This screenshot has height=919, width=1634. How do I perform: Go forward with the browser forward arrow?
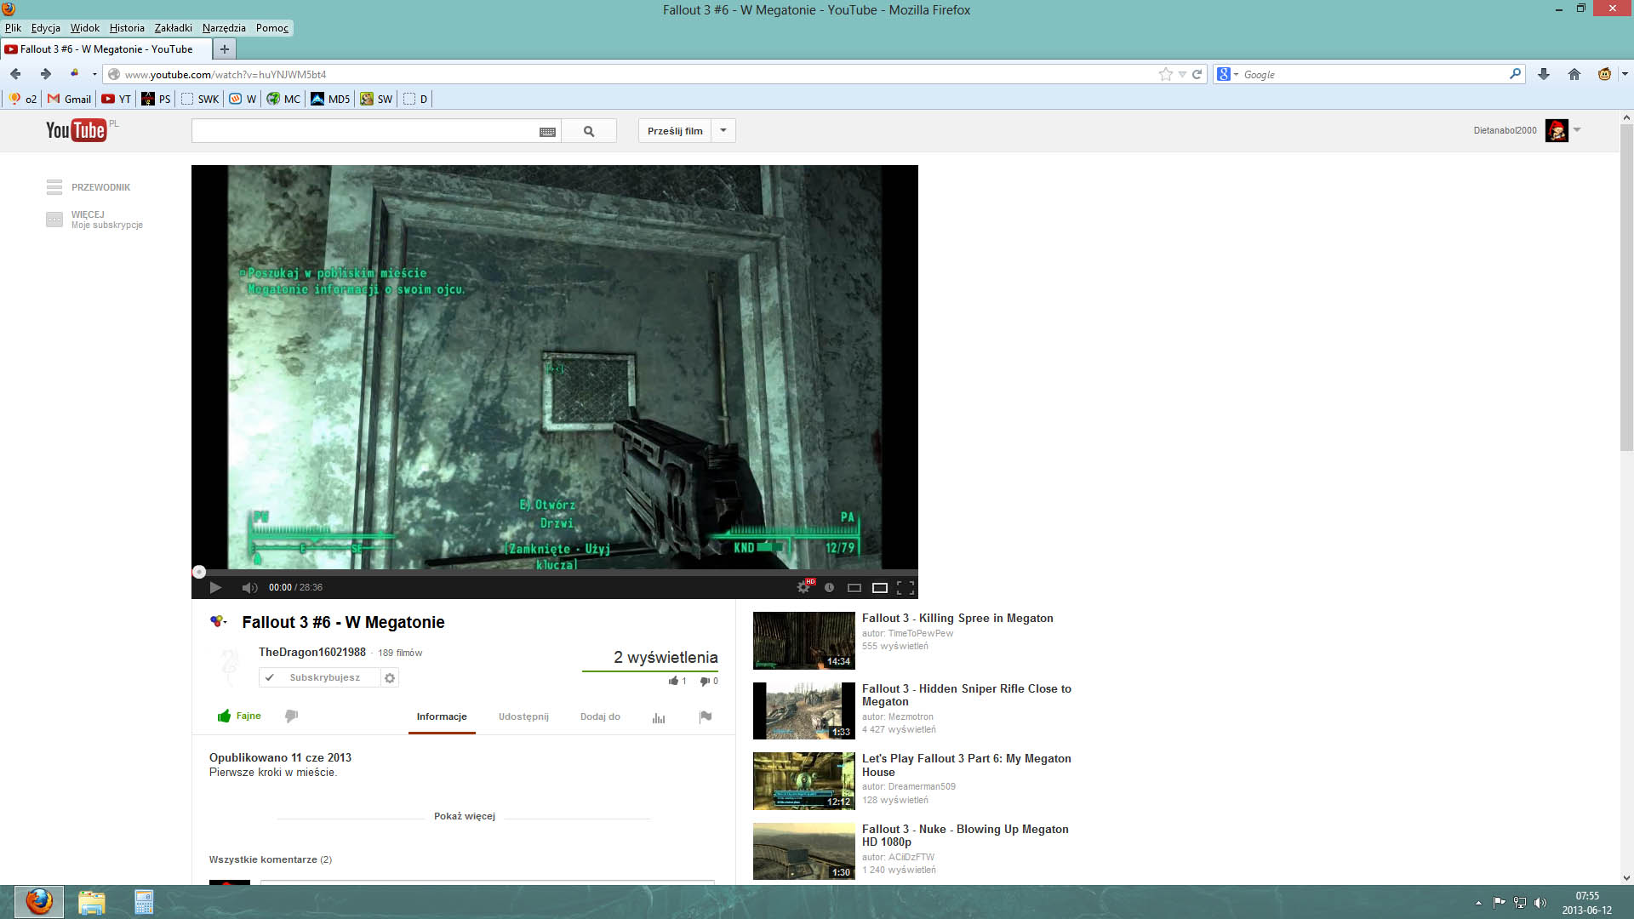pos(46,74)
